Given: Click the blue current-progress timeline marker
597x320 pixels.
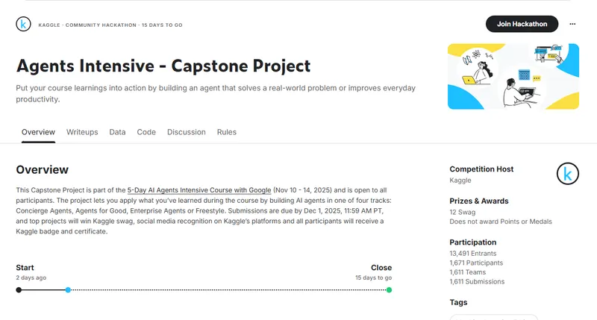Looking at the screenshot, I should pyautogui.click(x=68, y=289).
